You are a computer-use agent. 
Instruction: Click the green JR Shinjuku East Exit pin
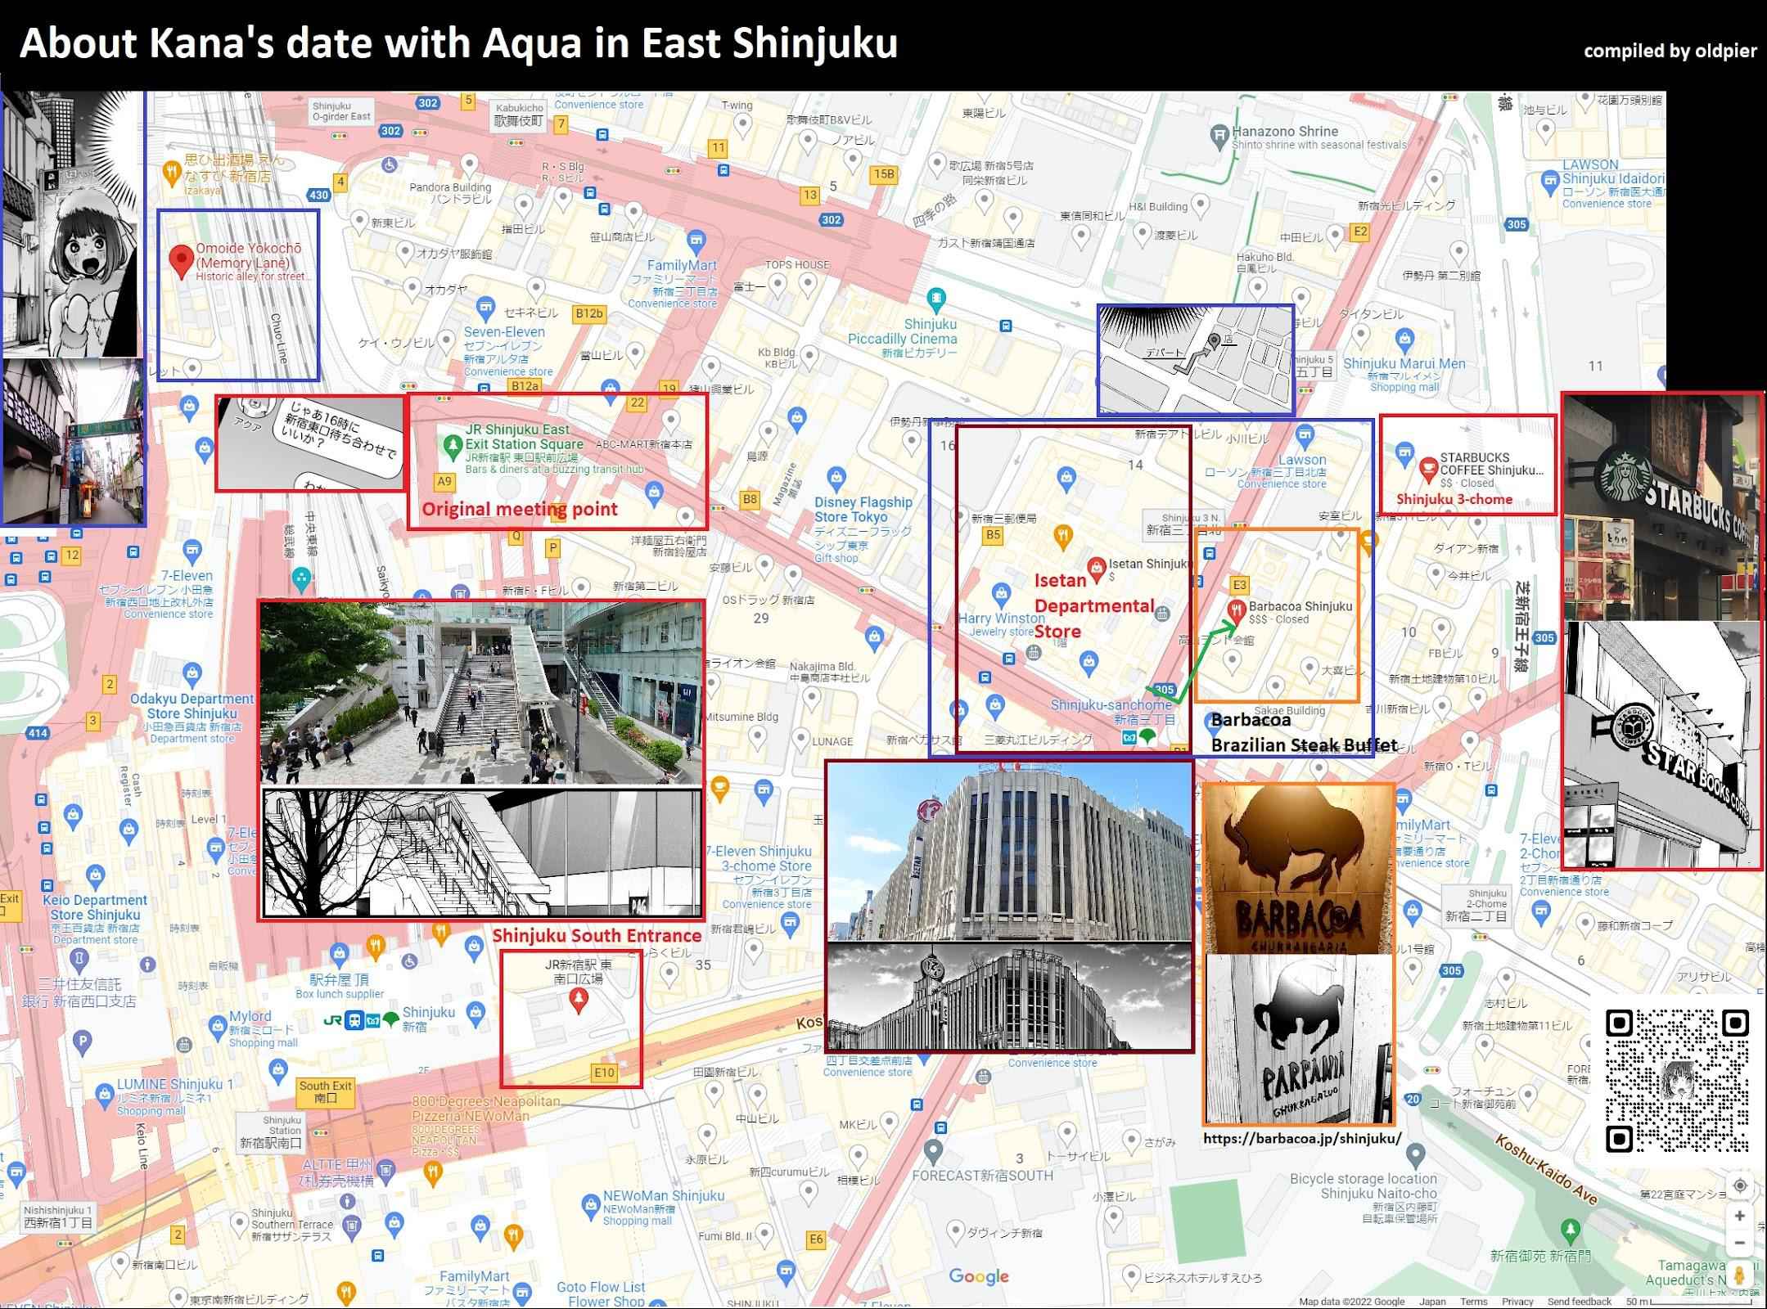(452, 446)
